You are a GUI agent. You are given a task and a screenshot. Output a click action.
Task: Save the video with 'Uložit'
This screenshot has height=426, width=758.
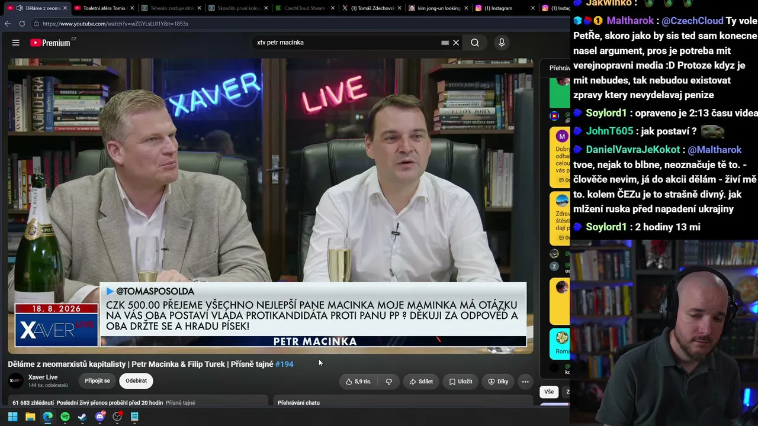[461, 382]
